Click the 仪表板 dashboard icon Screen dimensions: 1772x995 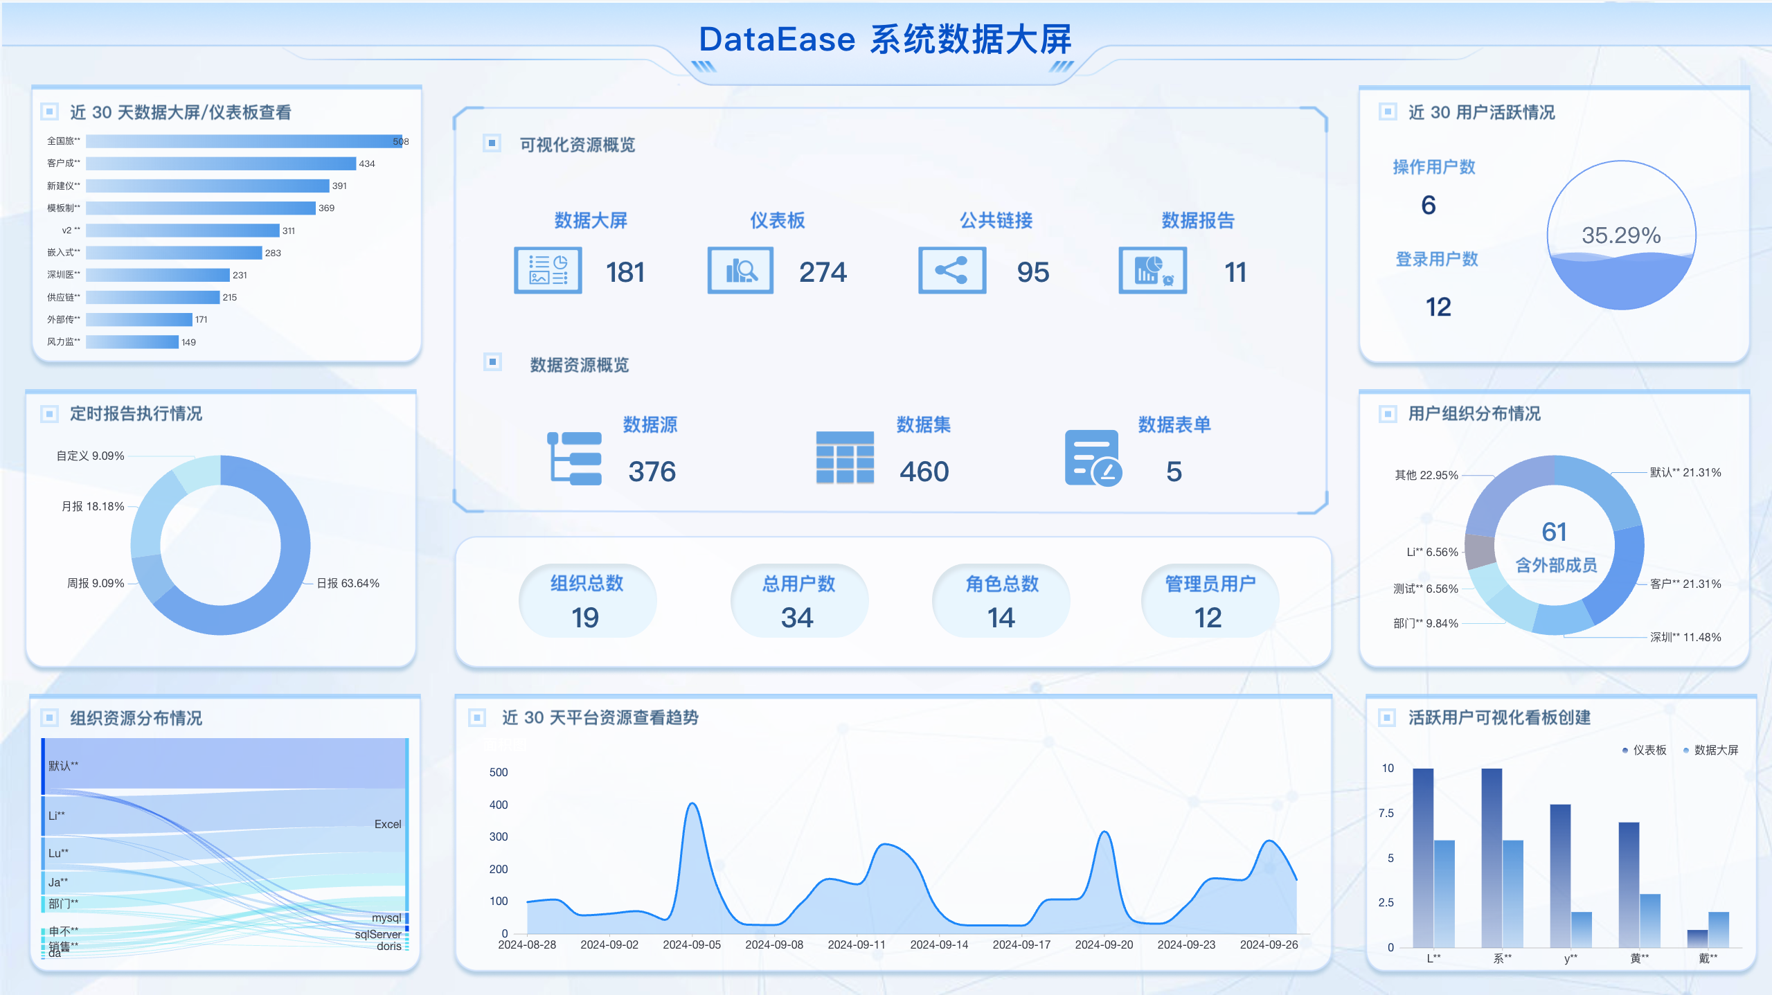[740, 271]
